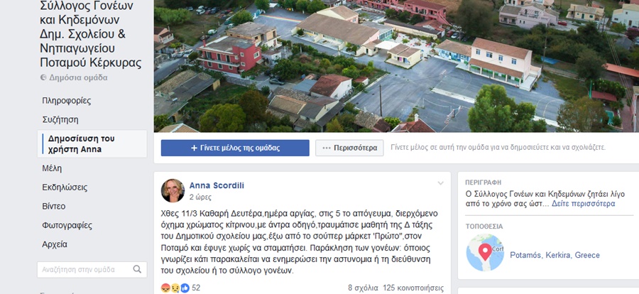Expand description via Δείτε περισσότερα

pos(583,204)
